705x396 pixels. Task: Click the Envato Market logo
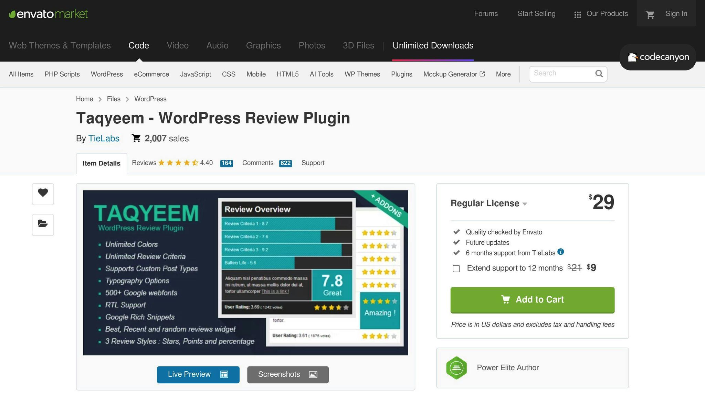pyautogui.click(x=48, y=14)
